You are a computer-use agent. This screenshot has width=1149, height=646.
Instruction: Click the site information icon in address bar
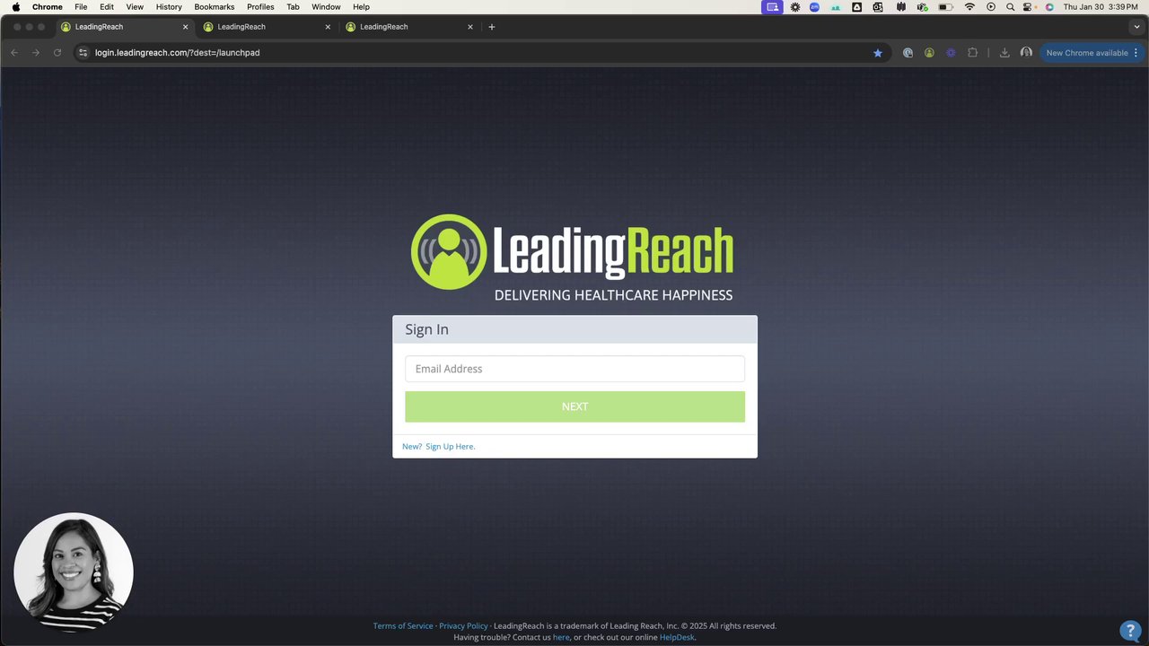pyautogui.click(x=83, y=53)
